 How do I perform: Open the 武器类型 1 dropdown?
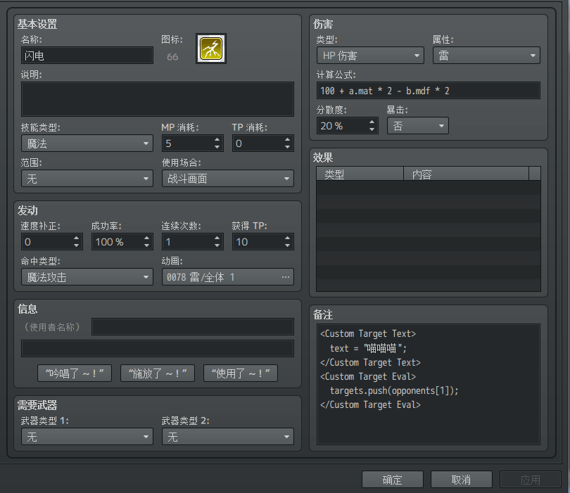tap(87, 437)
